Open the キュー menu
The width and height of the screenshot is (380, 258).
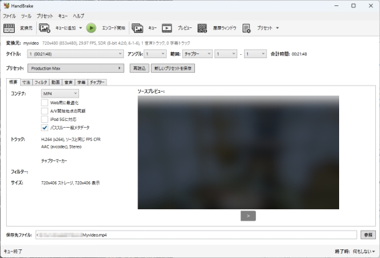63,16
